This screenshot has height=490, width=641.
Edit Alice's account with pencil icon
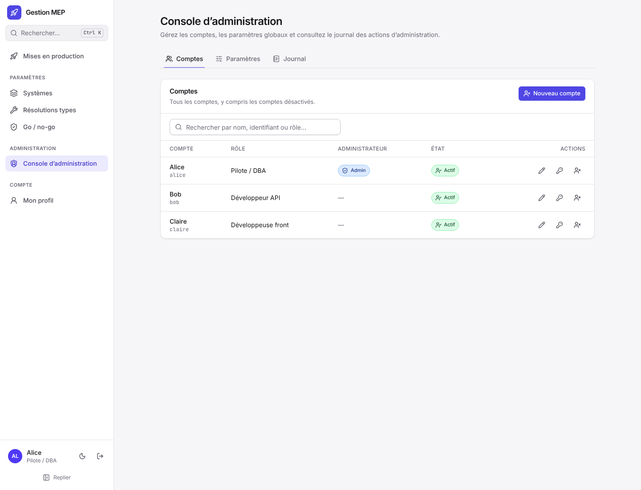542,171
